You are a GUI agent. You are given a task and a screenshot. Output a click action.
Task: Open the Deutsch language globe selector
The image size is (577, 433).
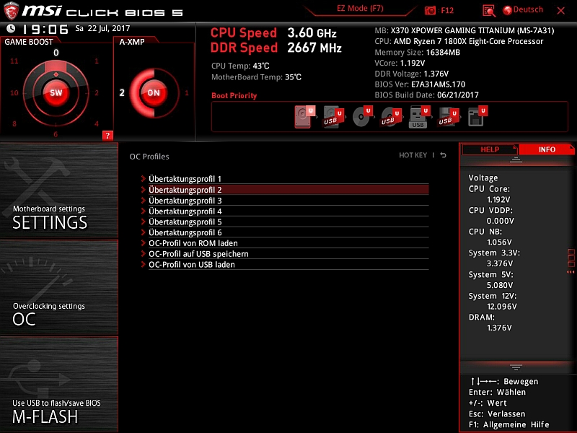(523, 10)
